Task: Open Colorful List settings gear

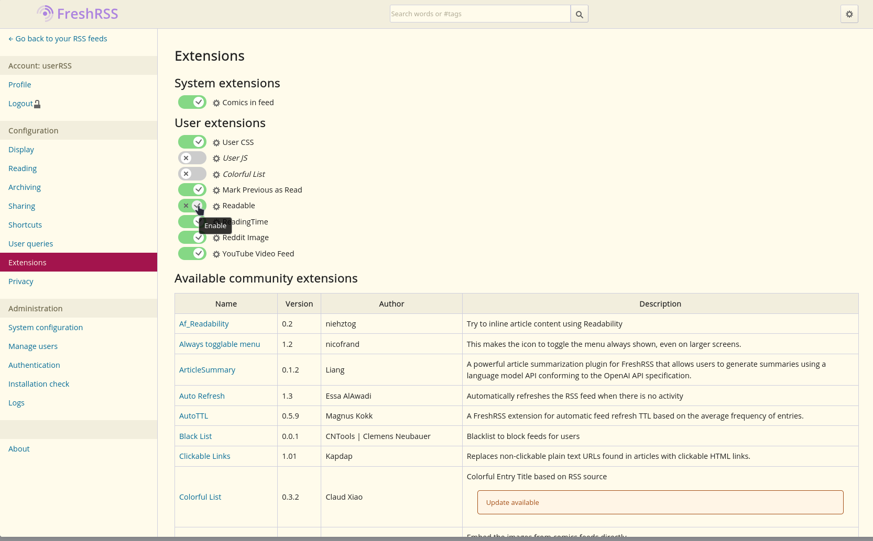Action: pos(216,175)
